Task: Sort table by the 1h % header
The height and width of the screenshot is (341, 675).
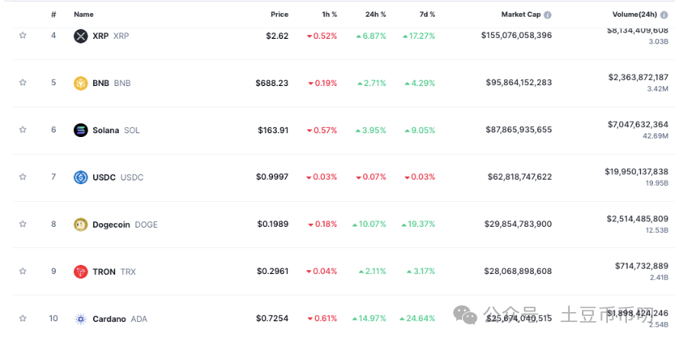Action: pos(329,14)
